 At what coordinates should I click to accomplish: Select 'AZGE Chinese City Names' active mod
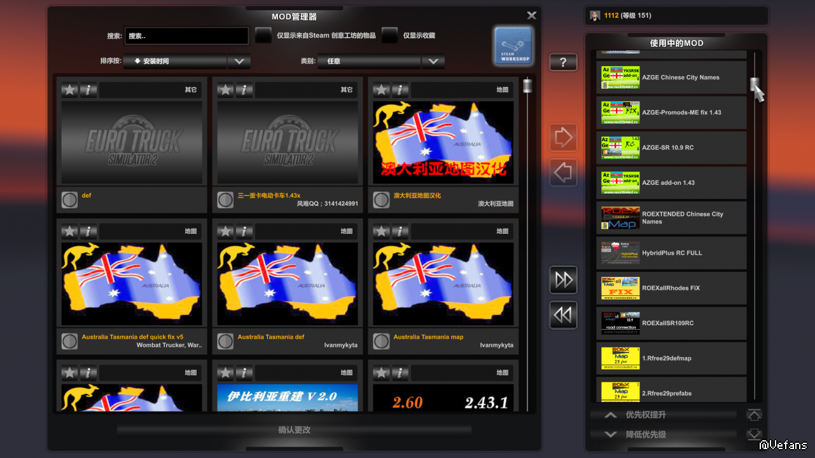pyautogui.click(x=671, y=77)
